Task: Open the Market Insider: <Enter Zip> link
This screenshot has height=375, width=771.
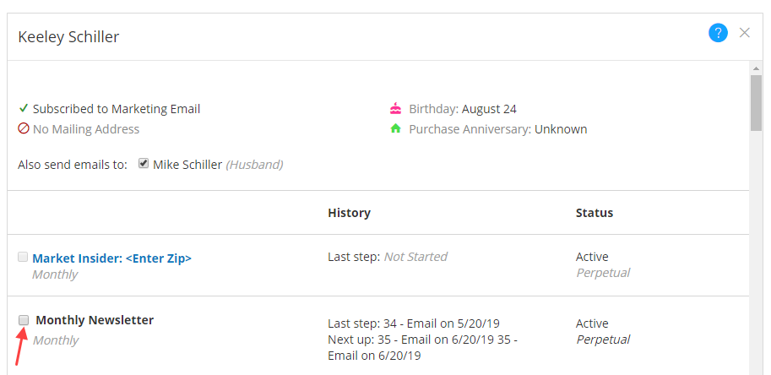Action: click(111, 258)
